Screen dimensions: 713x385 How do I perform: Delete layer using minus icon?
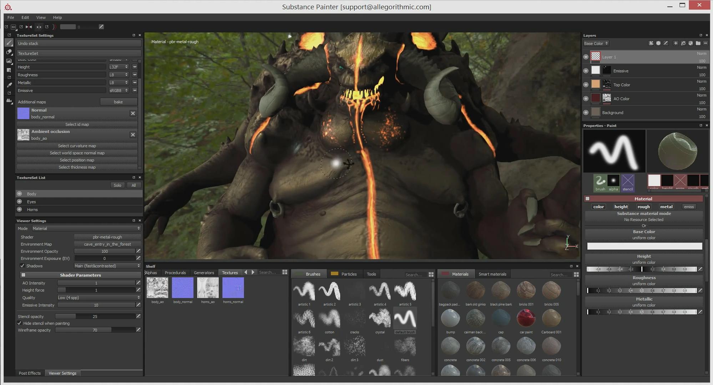tap(706, 43)
